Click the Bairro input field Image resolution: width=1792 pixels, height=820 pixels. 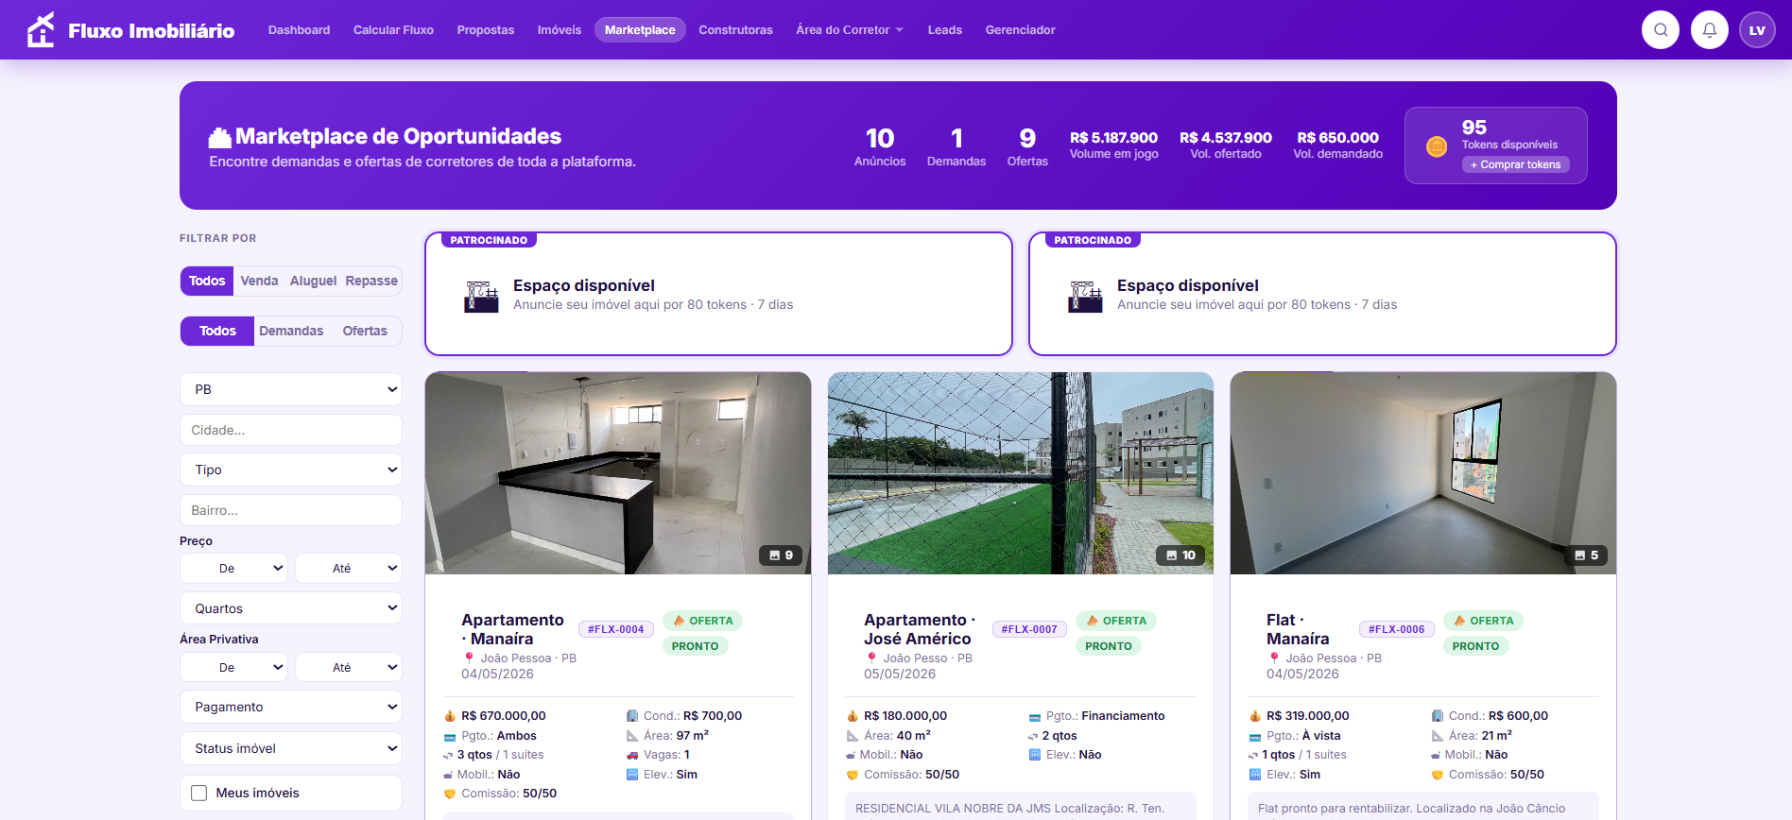point(291,510)
